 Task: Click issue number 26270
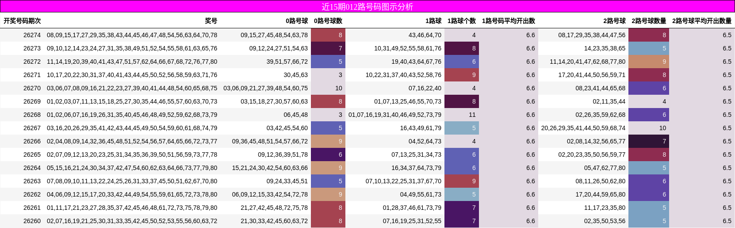coord(32,88)
